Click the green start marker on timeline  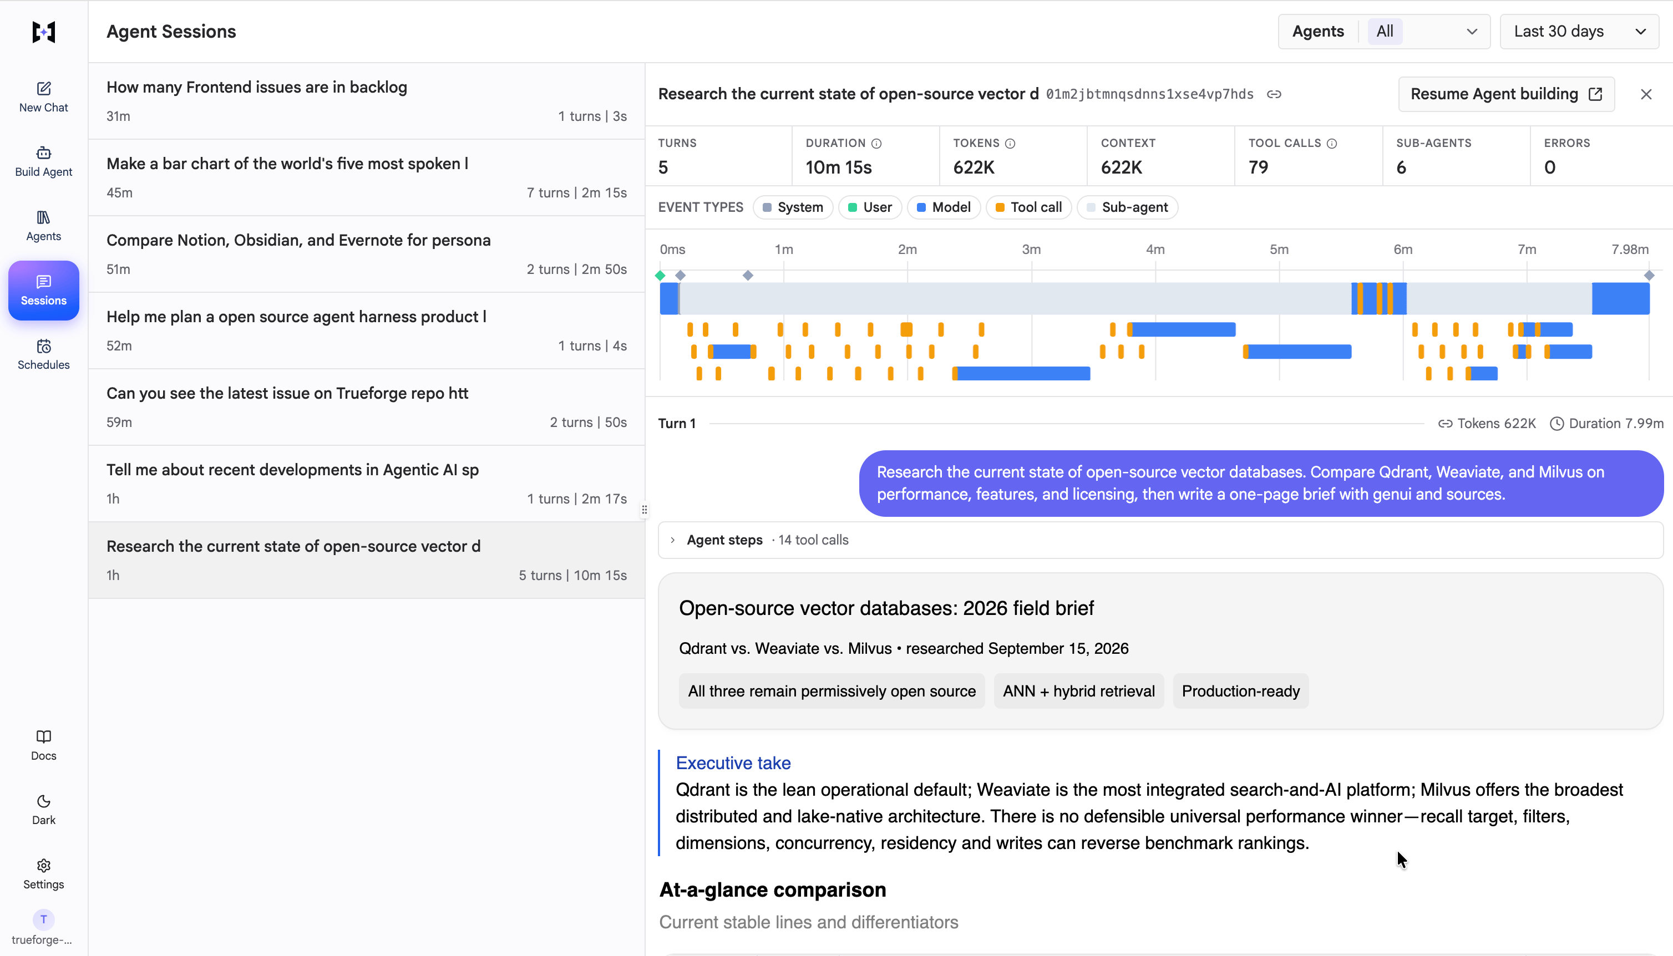point(661,275)
